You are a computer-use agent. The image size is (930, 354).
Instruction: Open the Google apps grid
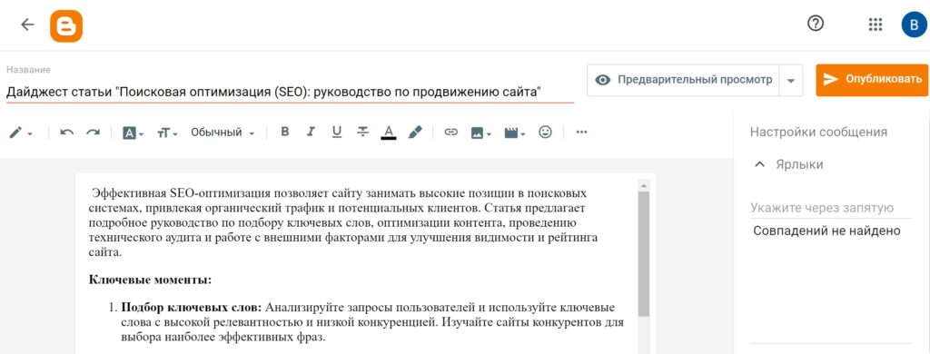coord(875,25)
